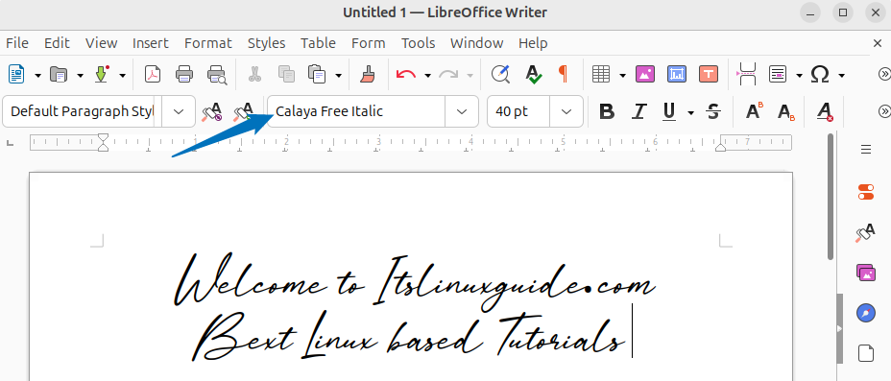Open the Styles menu
Viewport: 891px width, 381px height.
(x=267, y=43)
